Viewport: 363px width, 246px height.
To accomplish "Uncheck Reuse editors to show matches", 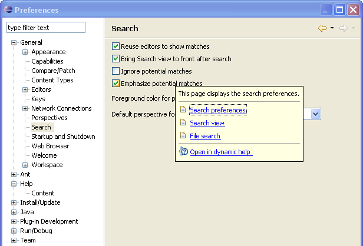I will point(115,46).
